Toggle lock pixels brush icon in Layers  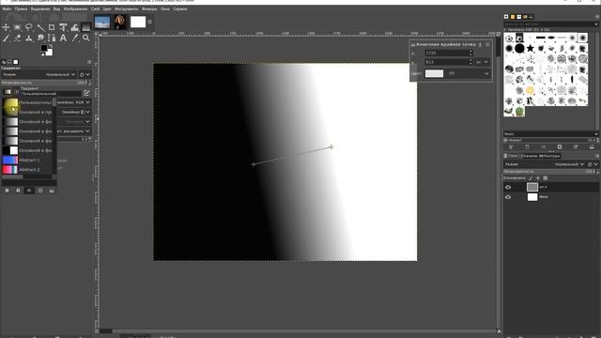pos(531,178)
